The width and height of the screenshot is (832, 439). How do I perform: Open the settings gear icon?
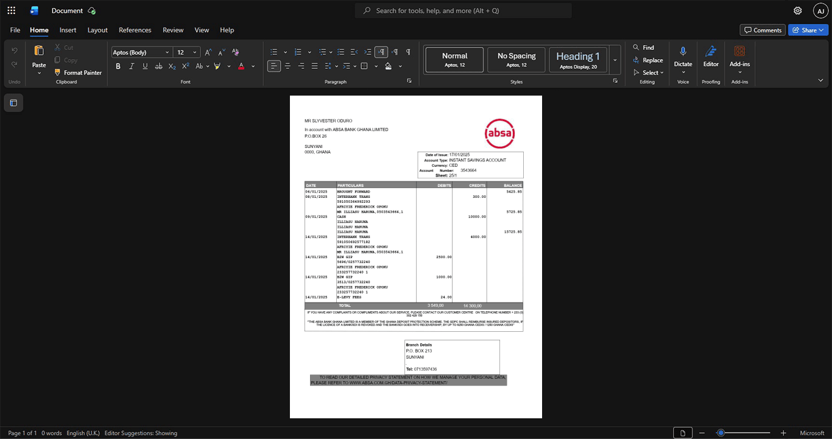(798, 10)
